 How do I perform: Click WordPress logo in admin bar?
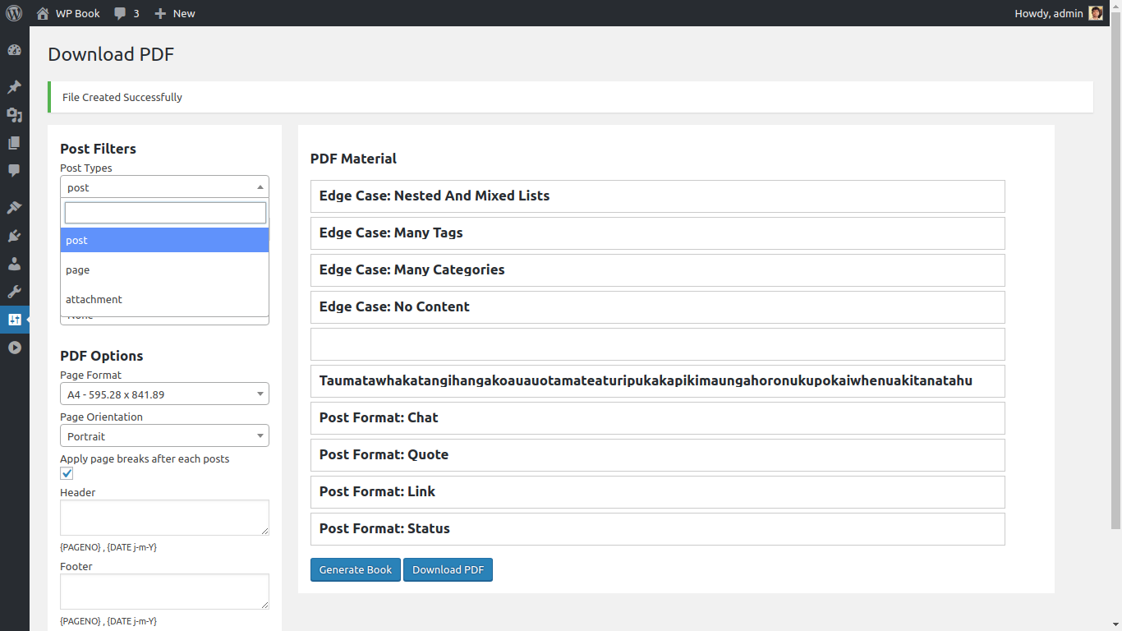pyautogui.click(x=14, y=13)
